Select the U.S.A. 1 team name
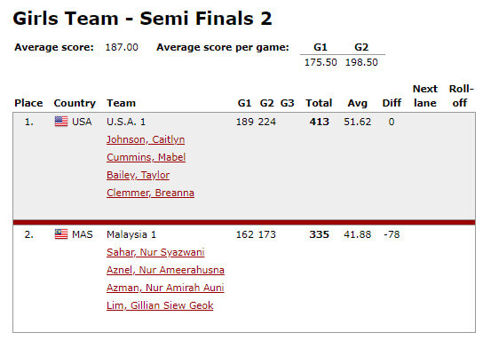The width and height of the screenshot is (483, 340). click(x=126, y=122)
